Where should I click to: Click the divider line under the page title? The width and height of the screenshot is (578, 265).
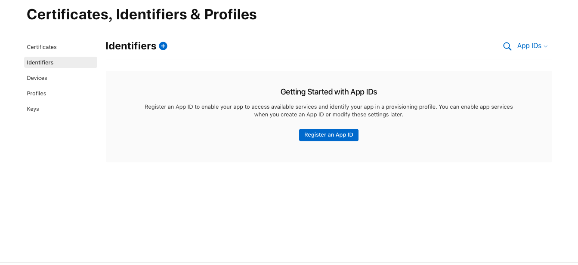point(289,23)
